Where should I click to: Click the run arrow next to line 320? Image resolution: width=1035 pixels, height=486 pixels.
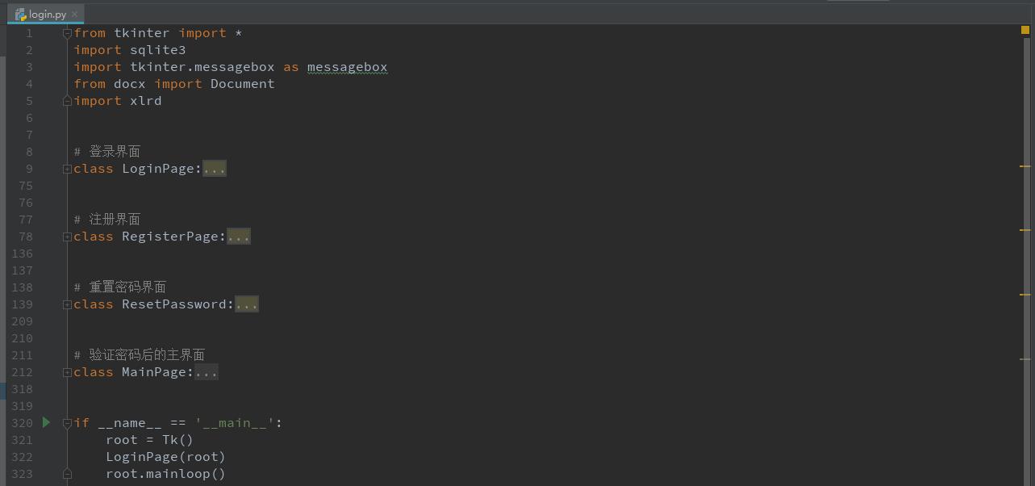(x=46, y=422)
